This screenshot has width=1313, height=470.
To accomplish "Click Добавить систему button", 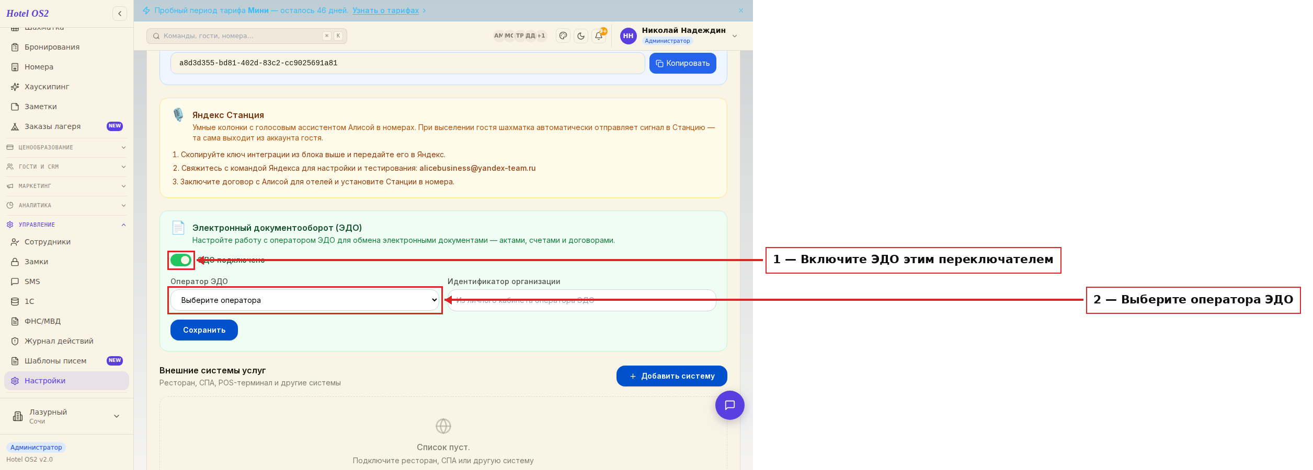I will point(672,376).
